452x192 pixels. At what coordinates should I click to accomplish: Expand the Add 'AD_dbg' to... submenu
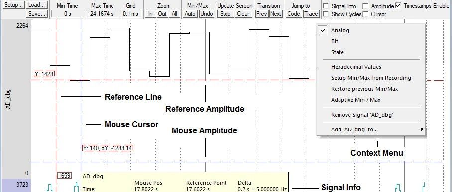(x=371, y=129)
